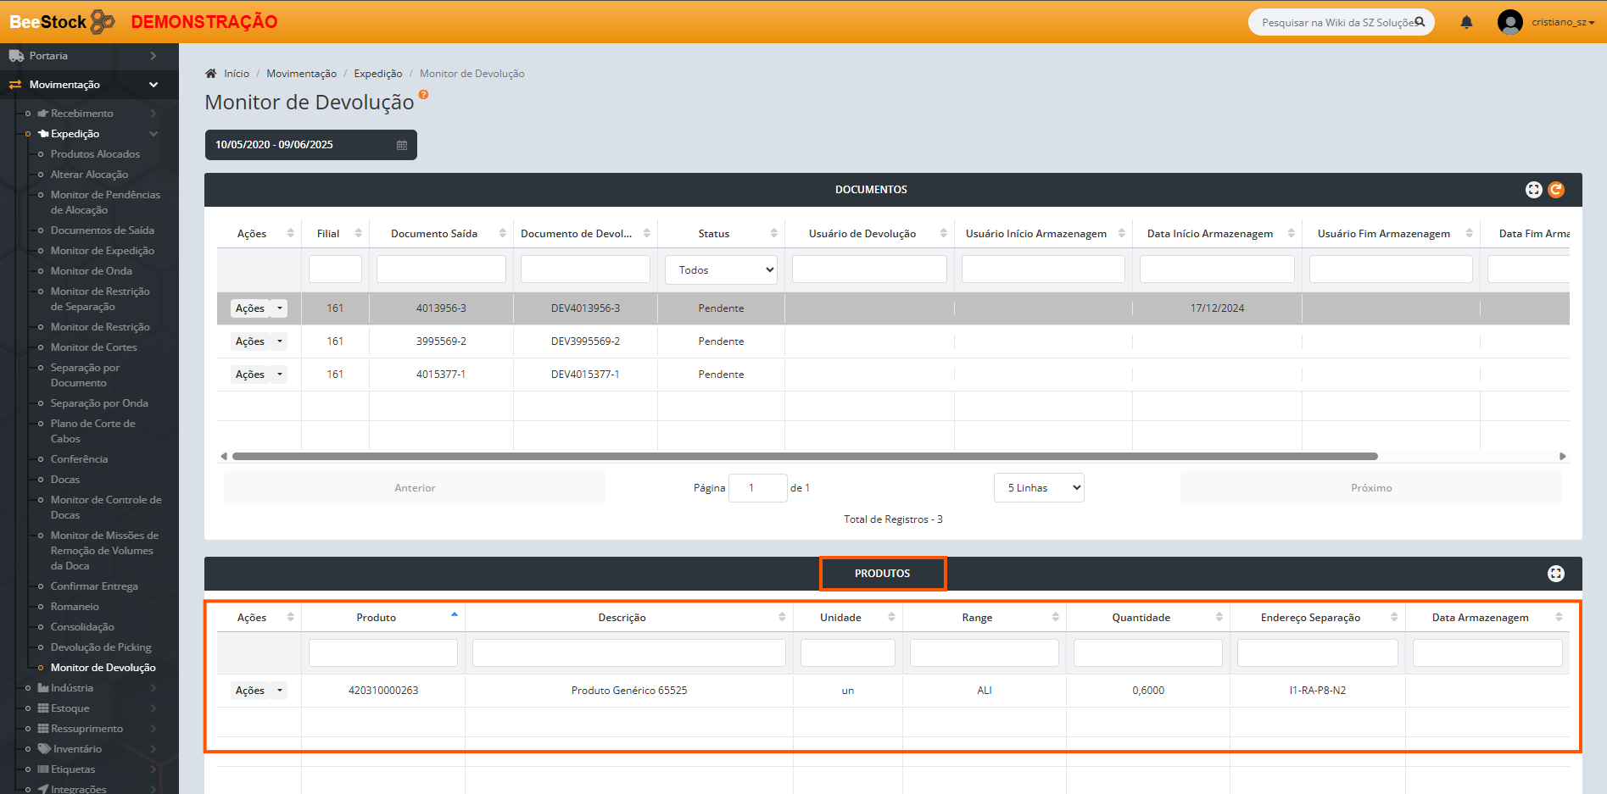
Task: Click the Expedição breadcrumb link
Action: click(377, 74)
